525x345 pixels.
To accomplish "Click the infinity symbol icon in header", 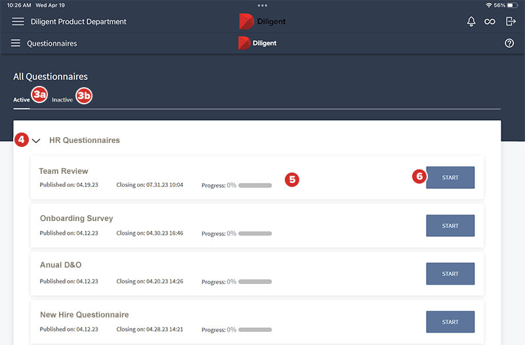I will pyautogui.click(x=490, y=22).
